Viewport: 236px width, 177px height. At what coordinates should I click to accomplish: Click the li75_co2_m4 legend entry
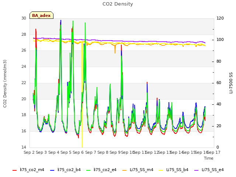(28, 170)
